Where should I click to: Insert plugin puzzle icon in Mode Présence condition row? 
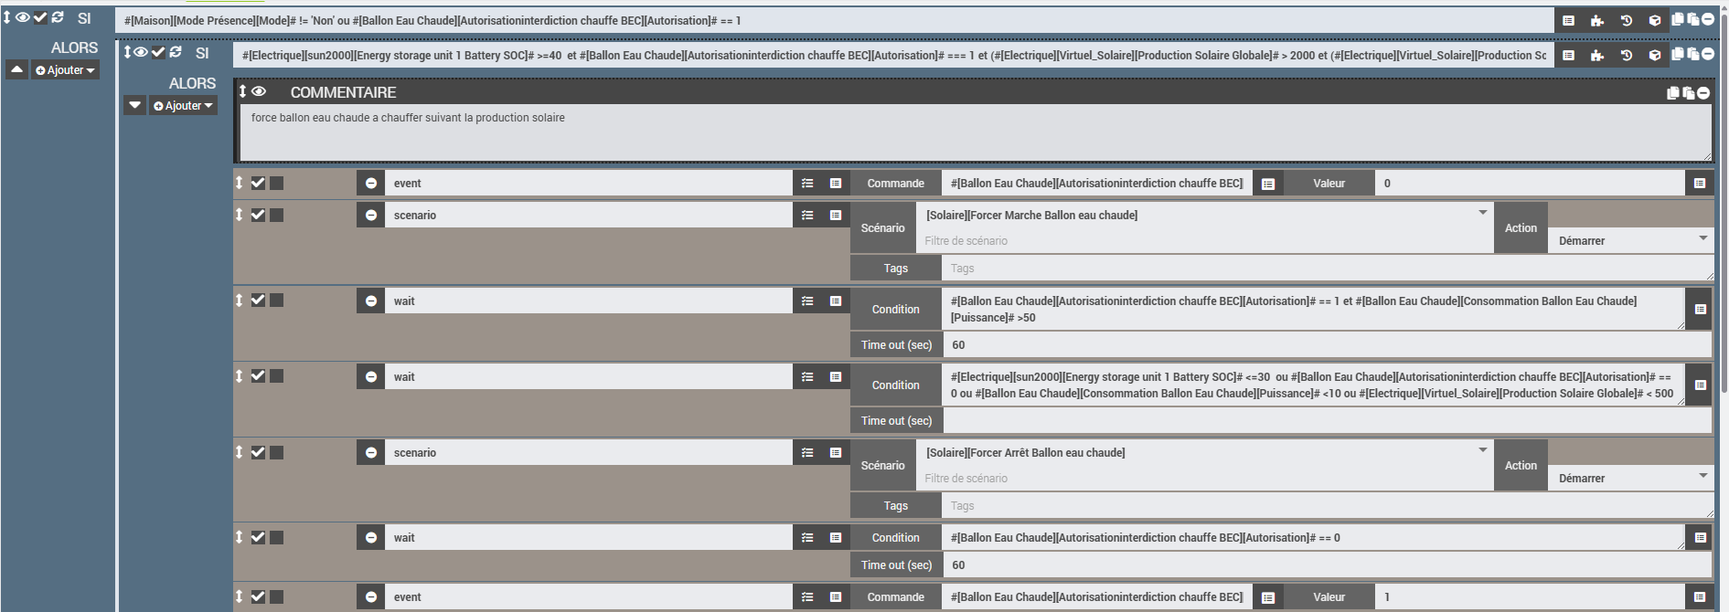coord(1597,20)
